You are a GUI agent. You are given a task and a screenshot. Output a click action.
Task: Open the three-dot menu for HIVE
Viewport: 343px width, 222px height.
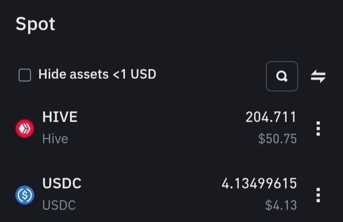(318, 128)
